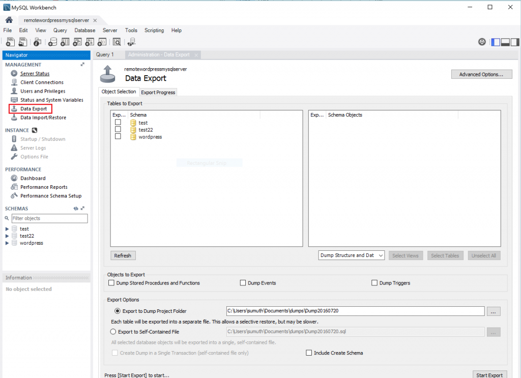Click the create new schema icon

pos(52,42)
